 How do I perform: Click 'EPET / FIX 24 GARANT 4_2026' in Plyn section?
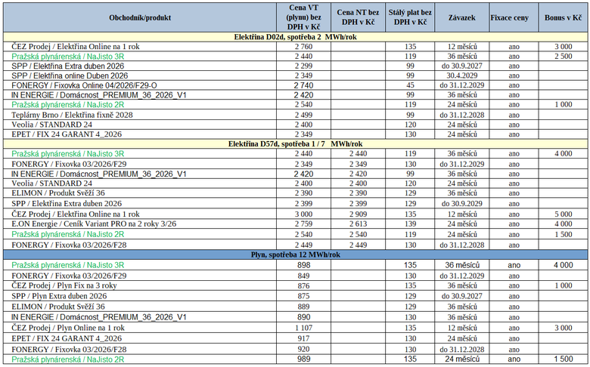[x=67, y=338]
